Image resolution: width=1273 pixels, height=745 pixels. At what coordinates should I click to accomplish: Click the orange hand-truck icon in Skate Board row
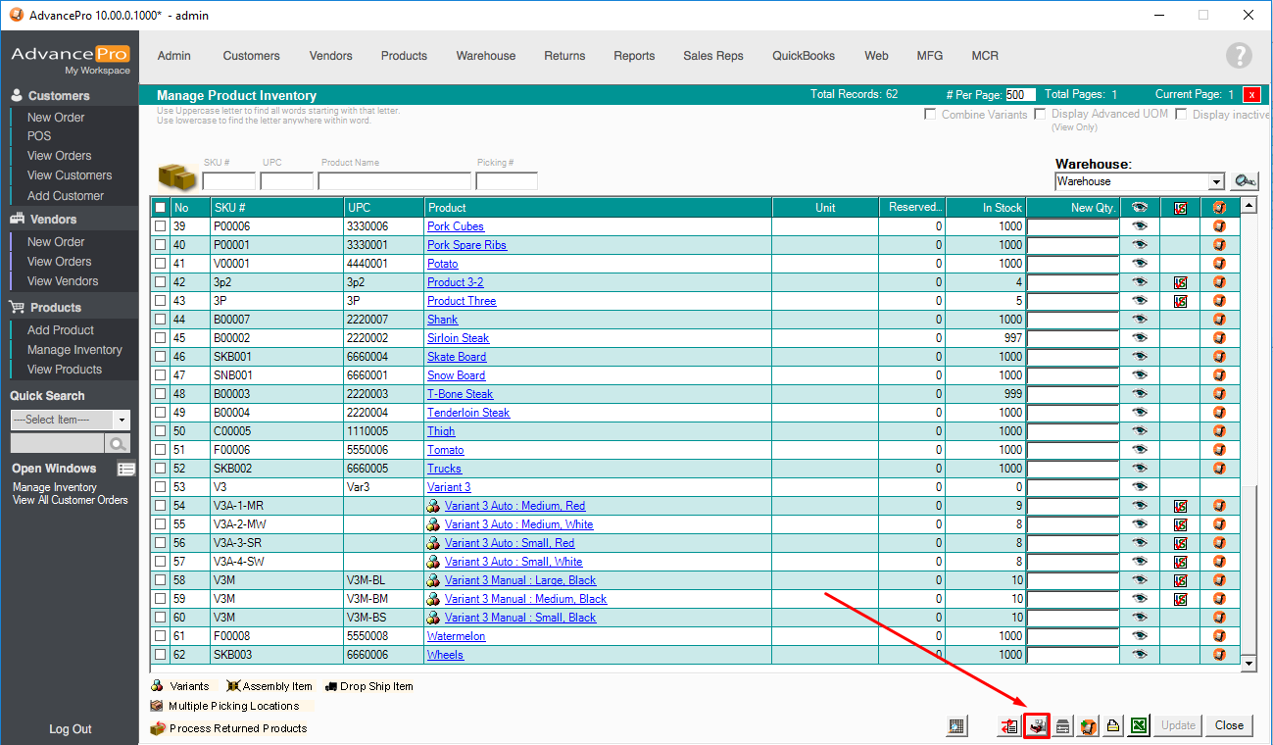[1219, 357]
